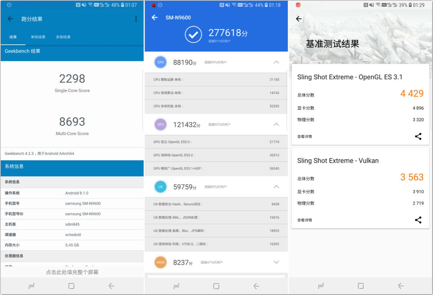The image size is (433, 295).
Task: Collapse the GPU 121432 score section
Action: (x=276, y=125)
